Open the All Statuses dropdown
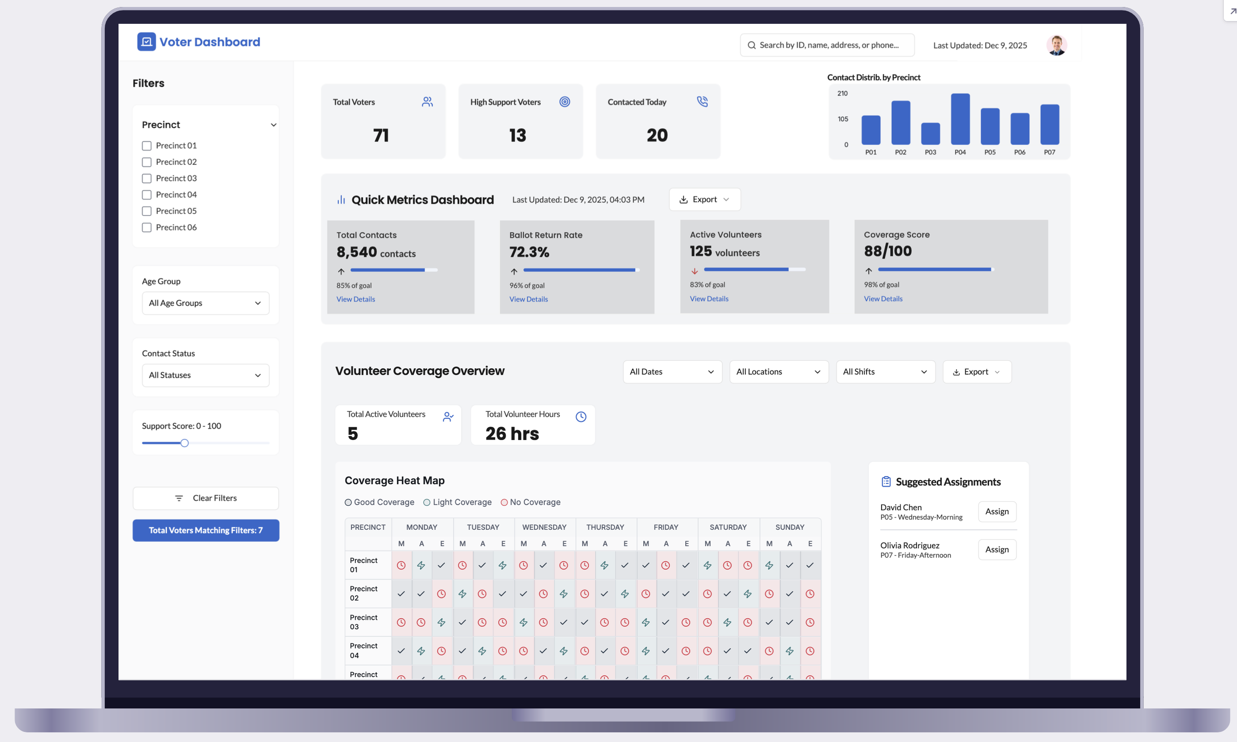 tap(205, 376)
